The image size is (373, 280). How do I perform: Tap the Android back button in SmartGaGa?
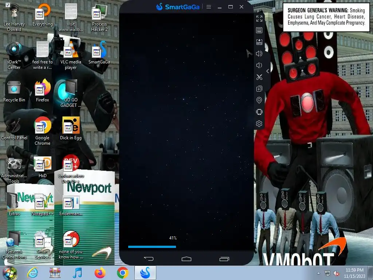149,259
